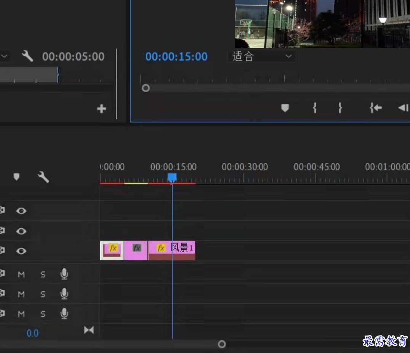The height and width of the screenshot is (353, 410).
Task: Open timeline display settings wrench
Action: coord(43,177)
